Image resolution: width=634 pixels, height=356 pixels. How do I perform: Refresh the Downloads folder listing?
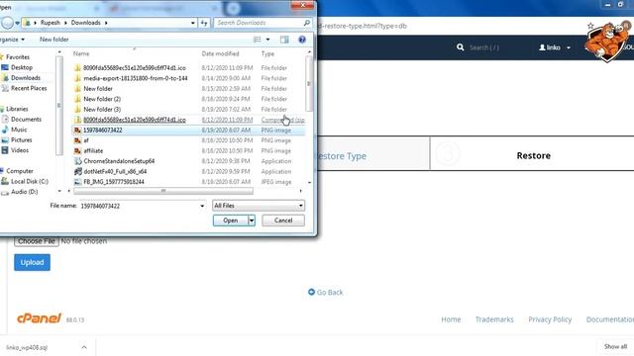[x=204, y=23]
